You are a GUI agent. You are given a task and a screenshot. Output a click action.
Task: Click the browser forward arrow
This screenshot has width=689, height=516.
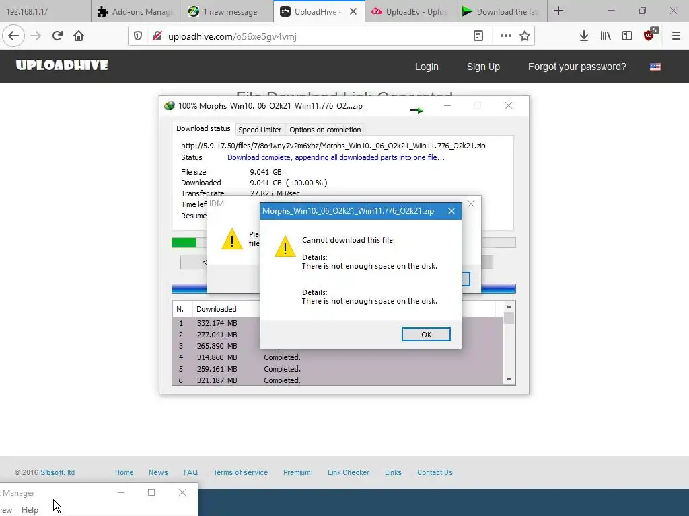click(x=36, y=36)
